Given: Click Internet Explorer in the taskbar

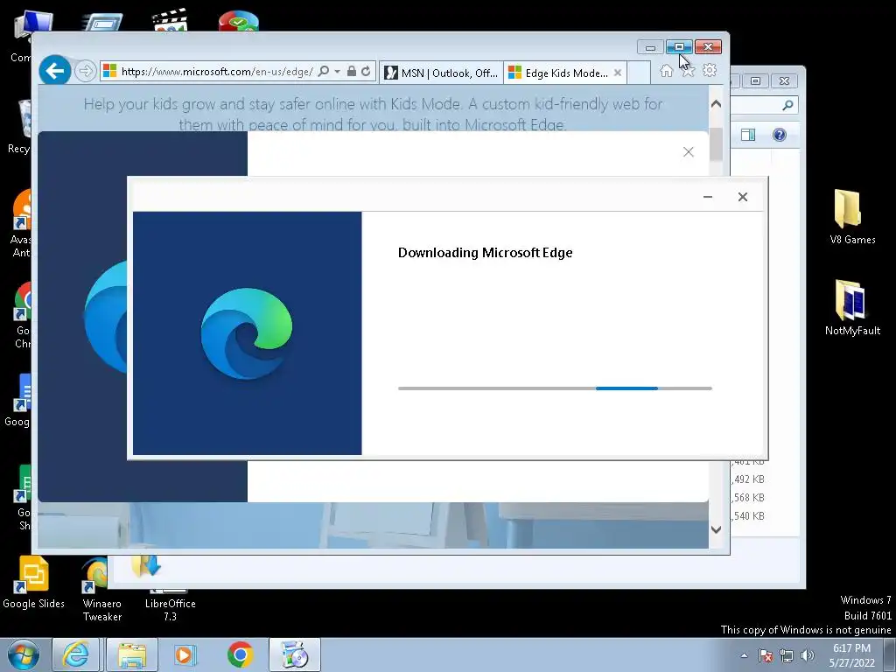Looking at the screenshot, I should pyautogui.click(x=76, y=654).
